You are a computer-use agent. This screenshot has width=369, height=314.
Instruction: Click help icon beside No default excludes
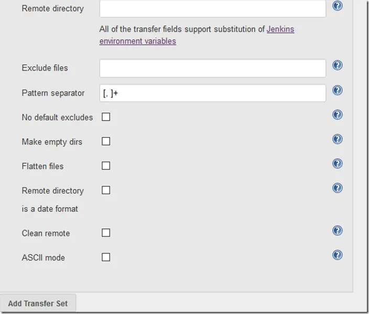click(338, 115)
